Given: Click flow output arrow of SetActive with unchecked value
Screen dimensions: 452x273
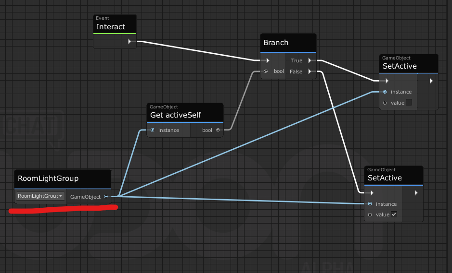Looking at the screenshot, I should [431, 81].
